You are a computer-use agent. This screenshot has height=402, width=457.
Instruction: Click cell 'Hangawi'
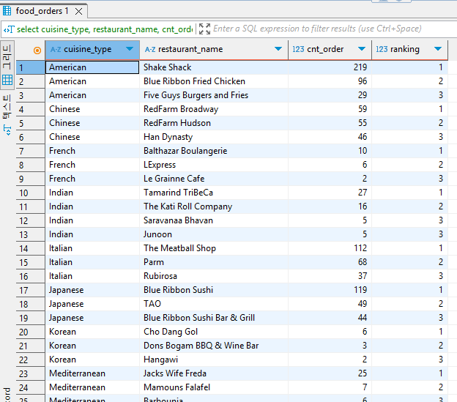pyautogui.click(x=214, y=360)
